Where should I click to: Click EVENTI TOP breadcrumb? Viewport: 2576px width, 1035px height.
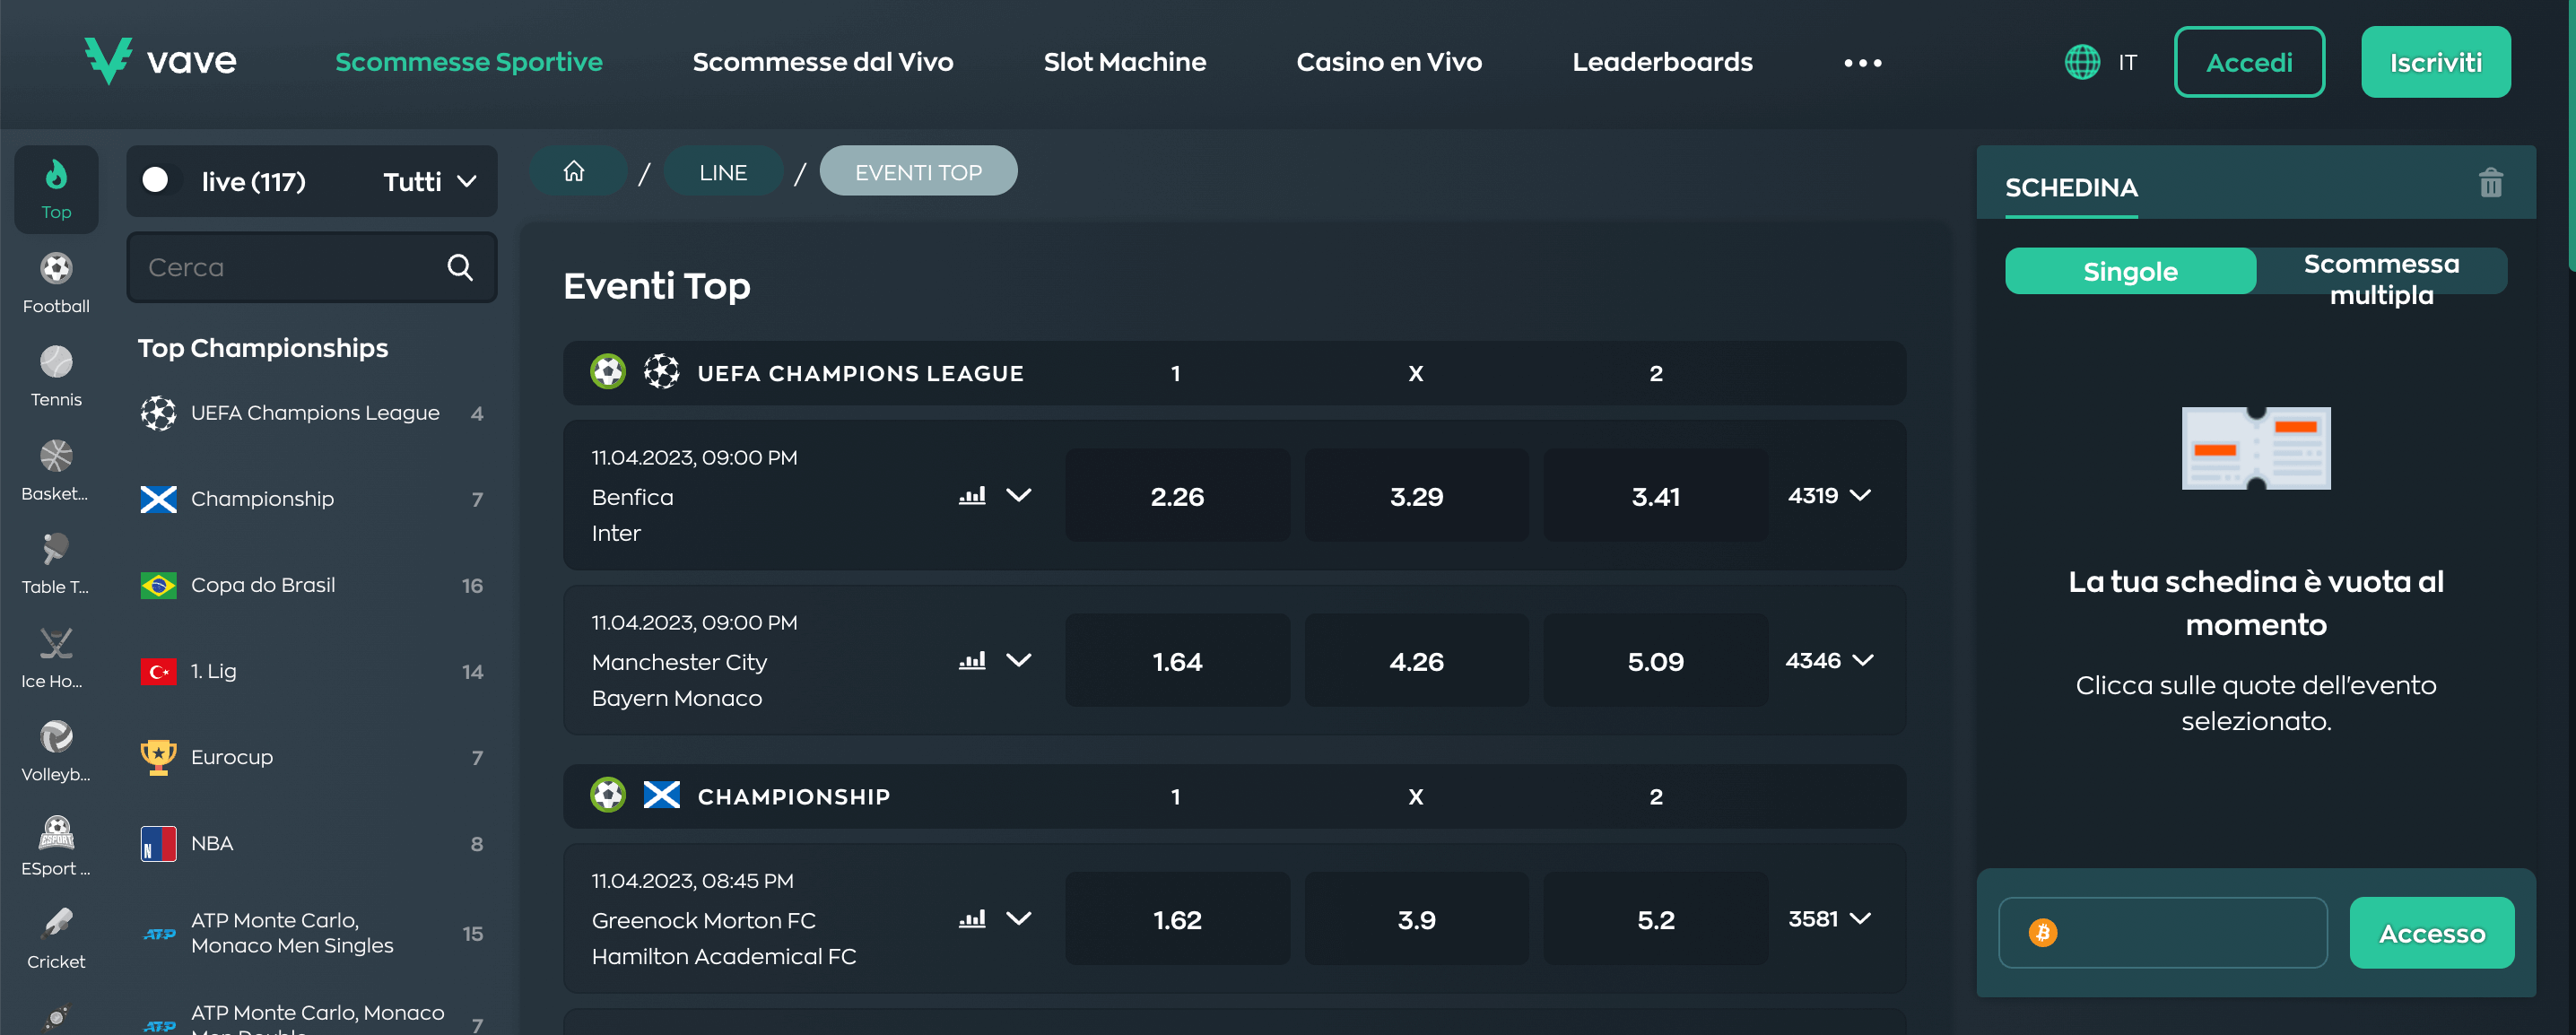pos(918,171)
